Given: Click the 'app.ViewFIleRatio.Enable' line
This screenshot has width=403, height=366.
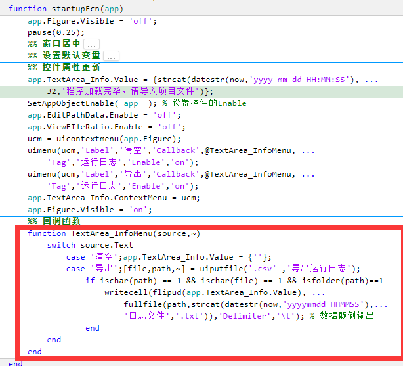Looking at the screenshot, I should pyautogui.click(x=107, y=127).
